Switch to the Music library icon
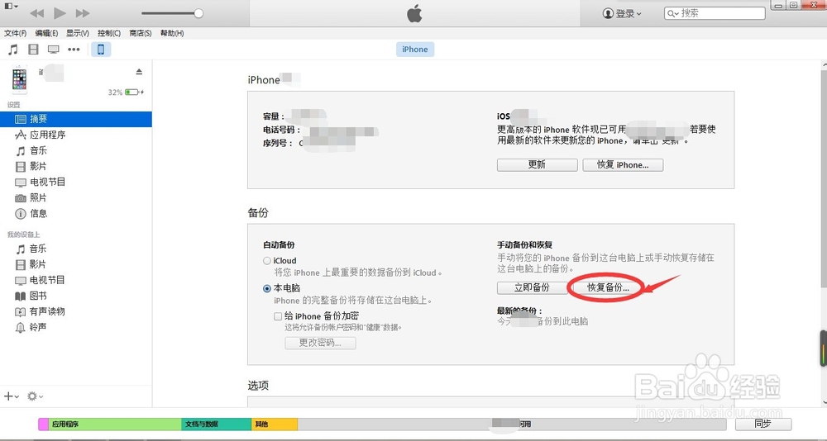The image size is (827, 441). tap(13, 50)
